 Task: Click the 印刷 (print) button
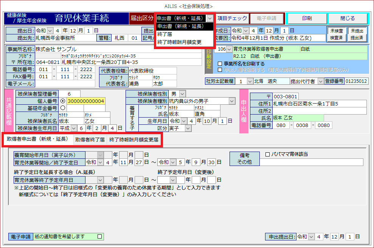[x=307, y=19]
